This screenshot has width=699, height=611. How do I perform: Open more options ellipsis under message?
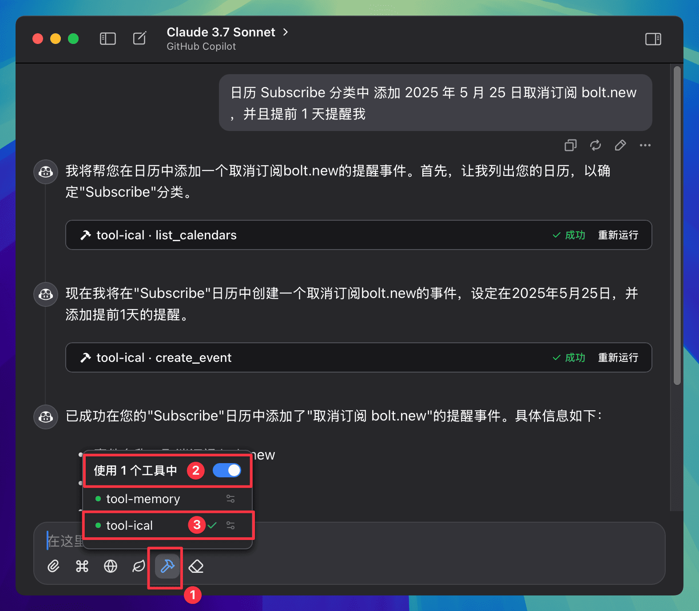tap(645, 145)
